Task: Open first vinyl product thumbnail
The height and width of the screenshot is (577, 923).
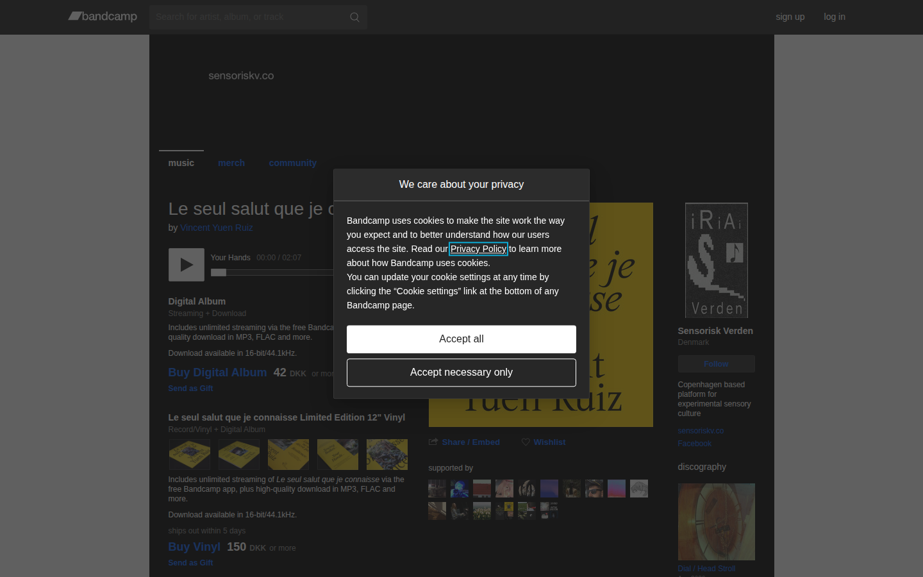Action: pos(189,455)
